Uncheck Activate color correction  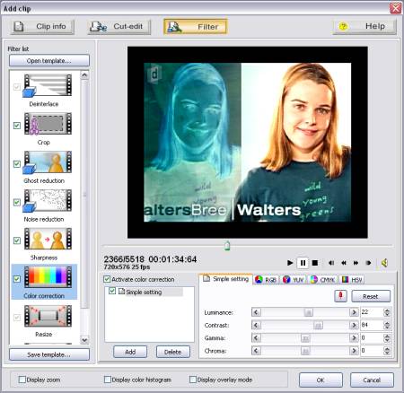click(x=107, y=279)
